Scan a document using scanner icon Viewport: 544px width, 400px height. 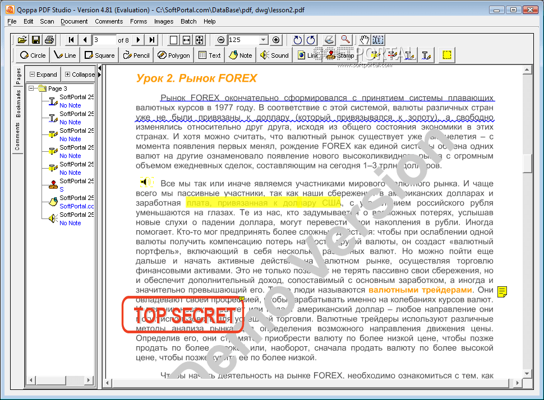(x=329, y=40)
